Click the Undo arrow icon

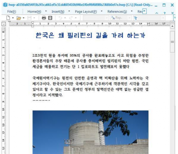click(60, 18)
